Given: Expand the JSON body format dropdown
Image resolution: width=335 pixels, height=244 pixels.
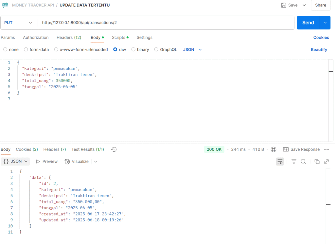Looking at the screenshot, I should (192, 49).
